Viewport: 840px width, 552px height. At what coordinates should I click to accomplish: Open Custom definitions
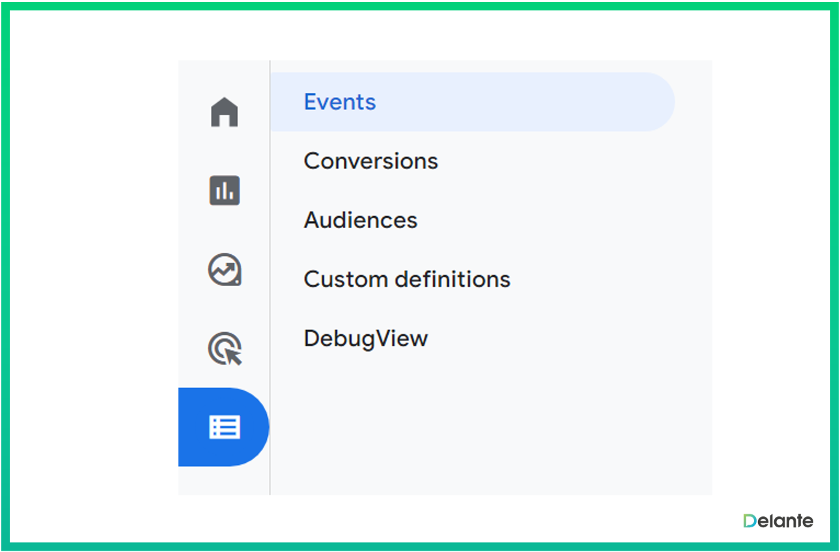pos(407,280)
